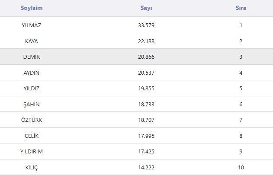
Task: Click the count value 14.222
Action: click(x=146, y=167)
